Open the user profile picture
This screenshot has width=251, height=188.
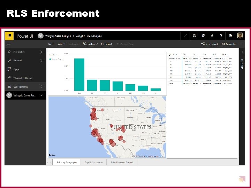[240, 36]
